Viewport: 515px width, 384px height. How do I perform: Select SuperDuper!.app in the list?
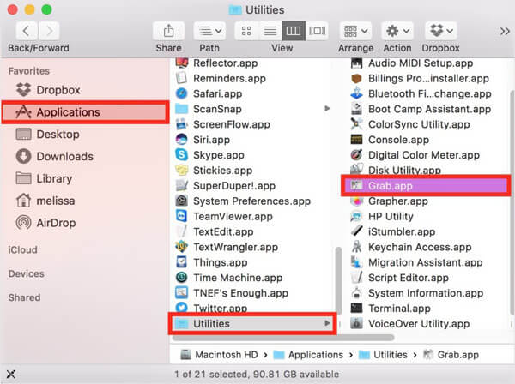(252, 186)
